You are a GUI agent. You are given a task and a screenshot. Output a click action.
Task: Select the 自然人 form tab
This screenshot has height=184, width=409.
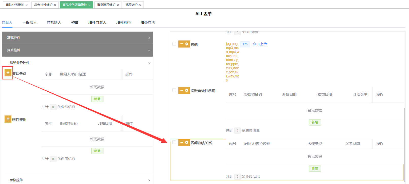(7, 23)
